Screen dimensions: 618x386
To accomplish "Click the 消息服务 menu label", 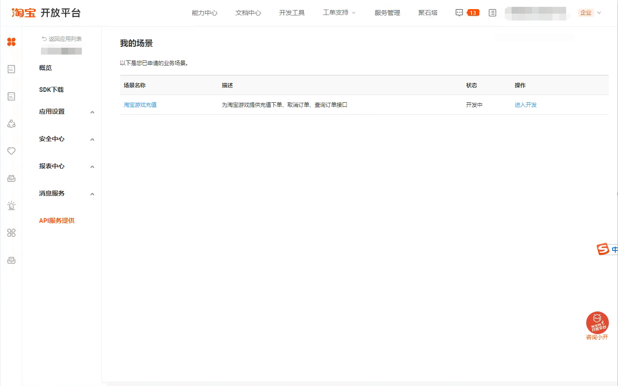I will click(52, 193).
